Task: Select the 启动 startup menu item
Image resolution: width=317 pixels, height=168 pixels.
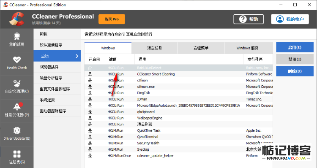Action: click(x=57, y=56)
